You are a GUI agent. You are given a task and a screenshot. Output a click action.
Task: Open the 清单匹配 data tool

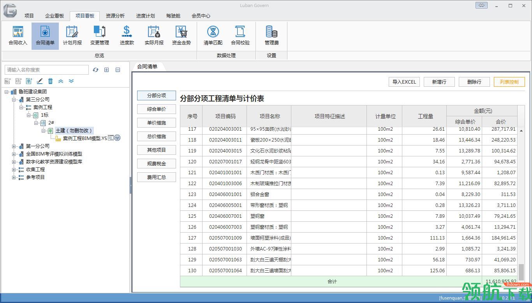click(213, 36)
